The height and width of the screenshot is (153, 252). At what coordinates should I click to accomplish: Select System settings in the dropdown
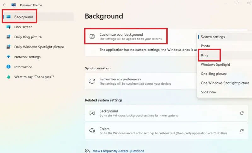coord(225,37)
